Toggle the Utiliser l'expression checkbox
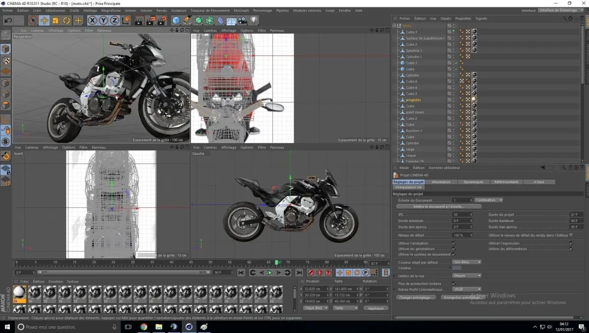Viewport: 589px width, 333px height. click(x=571, y=243)
